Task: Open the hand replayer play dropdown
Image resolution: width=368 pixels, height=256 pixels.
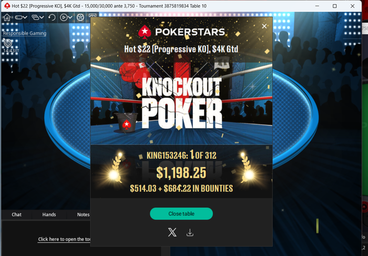Action: (x=66, y=17)
